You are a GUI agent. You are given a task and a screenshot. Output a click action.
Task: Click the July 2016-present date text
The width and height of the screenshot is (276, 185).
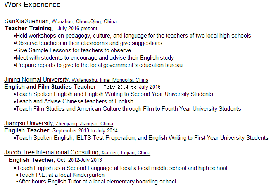[x=77, y=29]
